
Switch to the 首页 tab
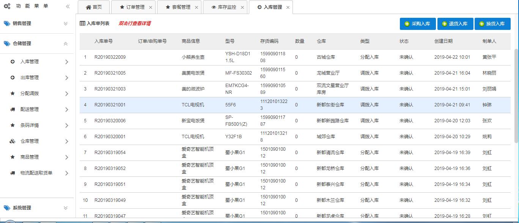[x=94, y=7]
